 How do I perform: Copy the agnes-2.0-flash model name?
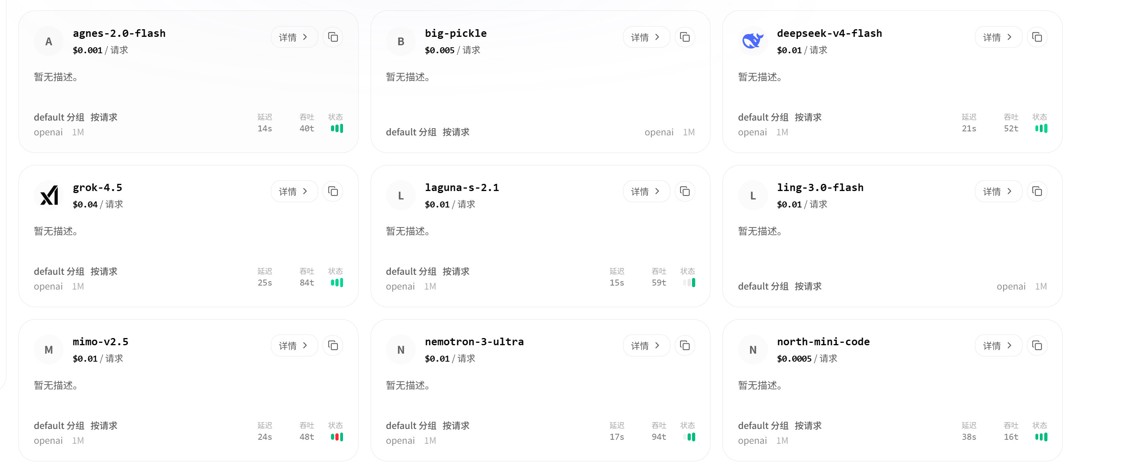point(333,37)
